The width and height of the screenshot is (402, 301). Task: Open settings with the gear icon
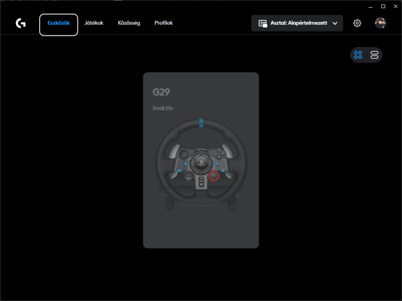[x=357, y=23]
